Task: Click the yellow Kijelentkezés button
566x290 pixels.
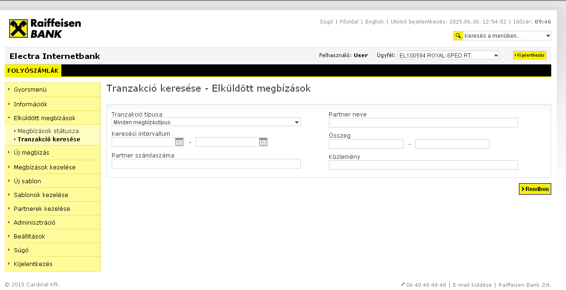Action: click(530, 55)
